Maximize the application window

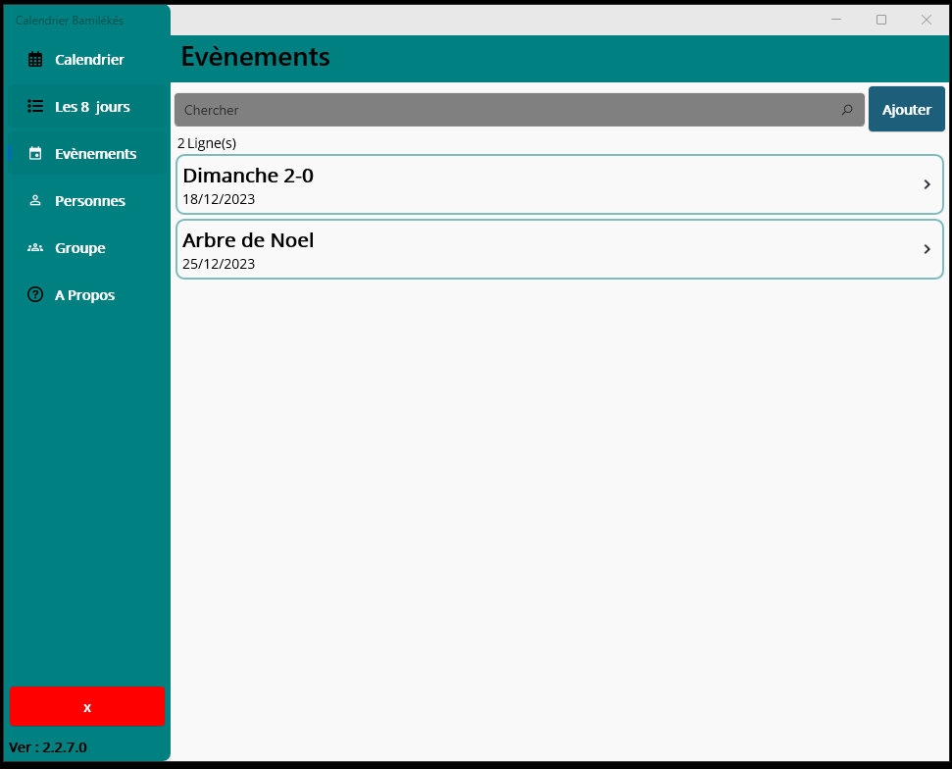point(880,20)
